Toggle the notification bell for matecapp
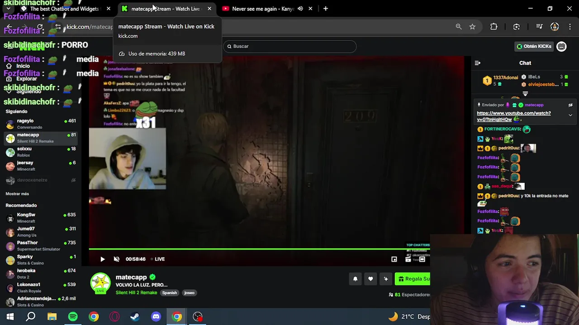The width and height of the screenshot is (579, 325). 355,279
